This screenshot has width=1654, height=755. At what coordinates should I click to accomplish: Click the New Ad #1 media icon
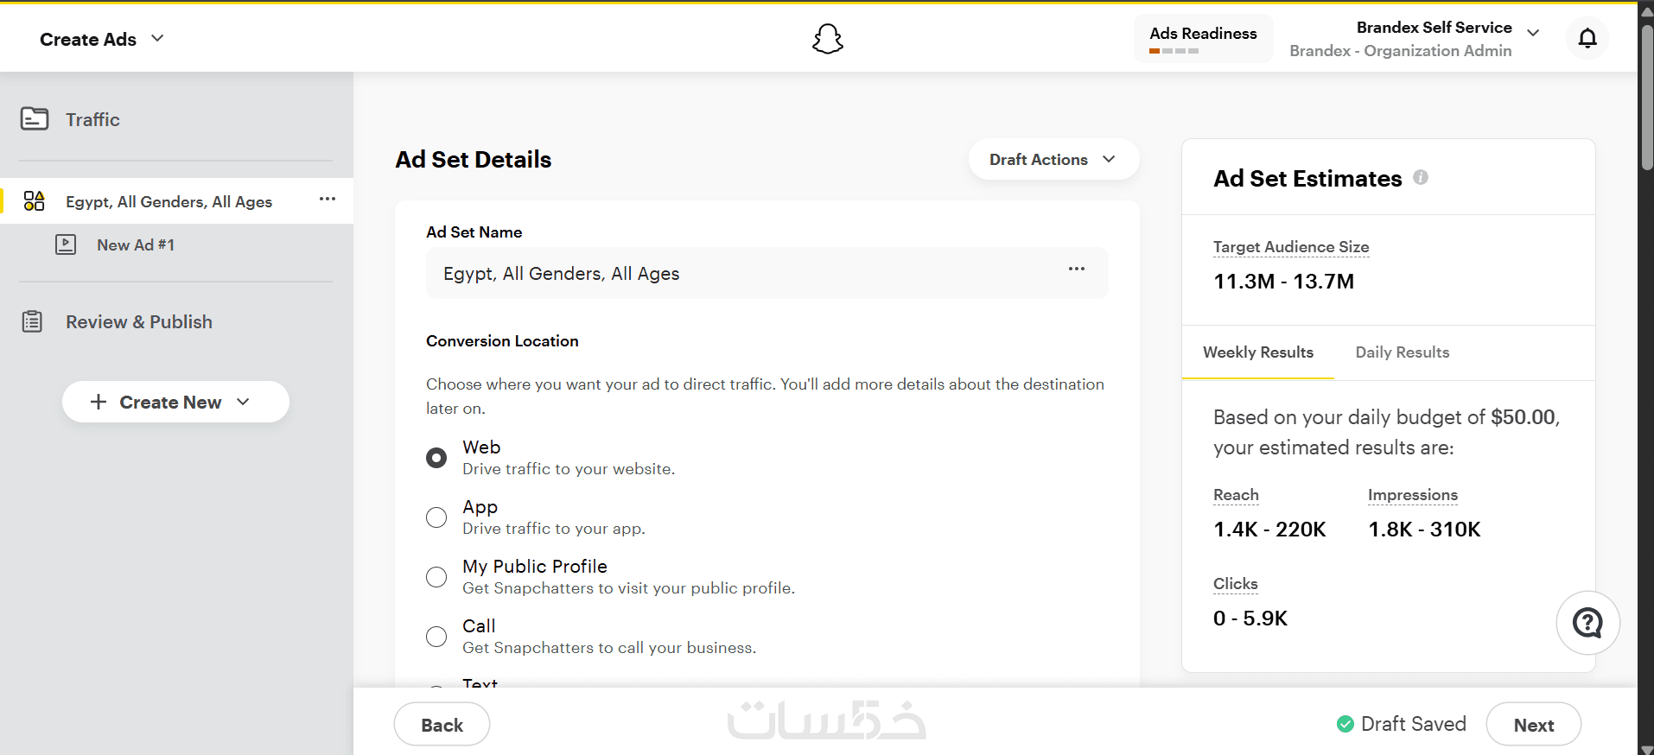click(x=66, y=244)
